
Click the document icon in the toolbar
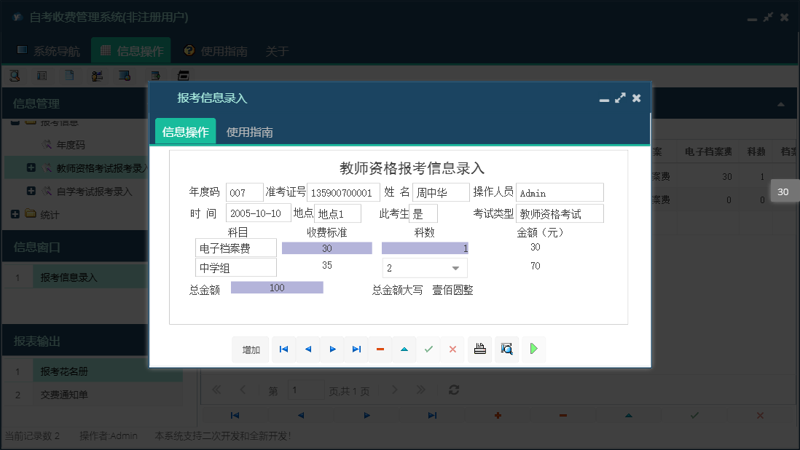pos(68,75)
